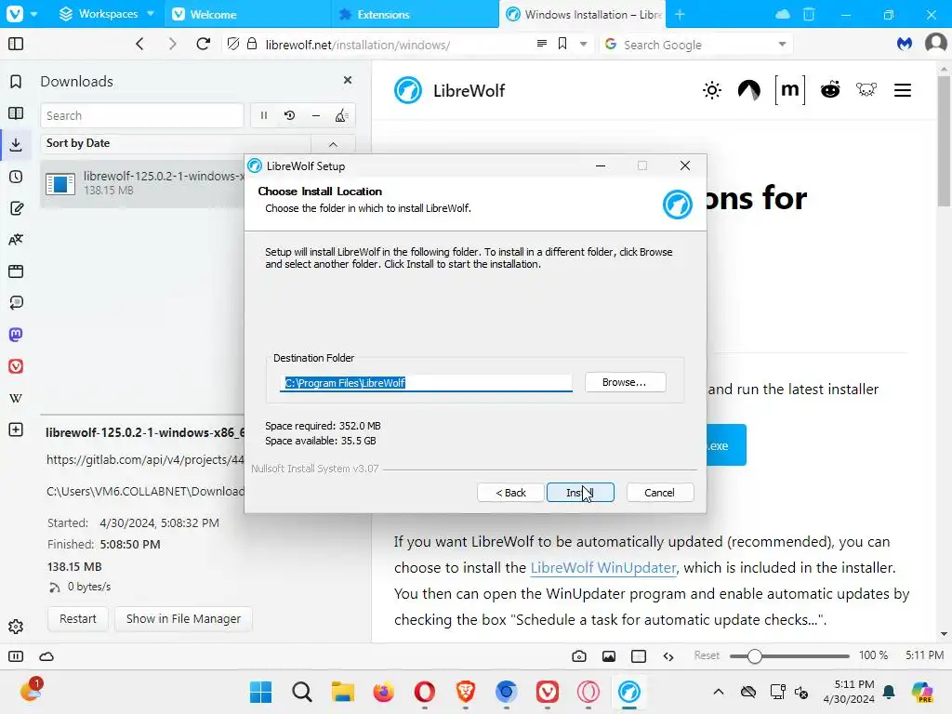952x714 pixels.
Task: Reload the current page
Action: click(x=204, y=44)
